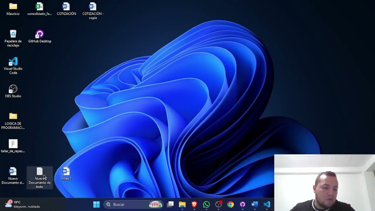Open GitHub Desktop from the taskbar
The height and width of the screenshot is (211, 375).
coord(243,204)
